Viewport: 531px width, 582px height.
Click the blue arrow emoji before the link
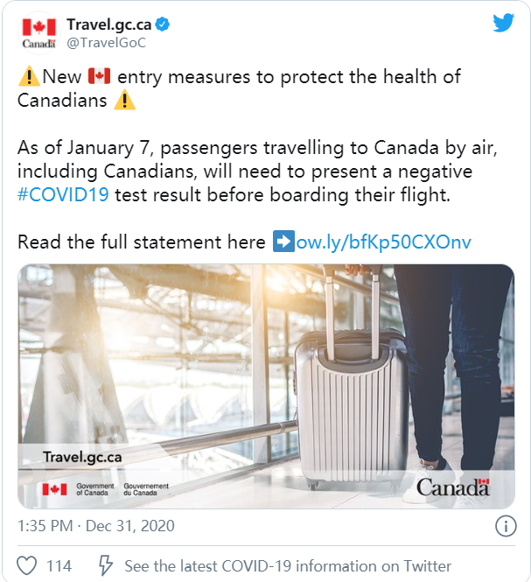click(x=283, y=242)
